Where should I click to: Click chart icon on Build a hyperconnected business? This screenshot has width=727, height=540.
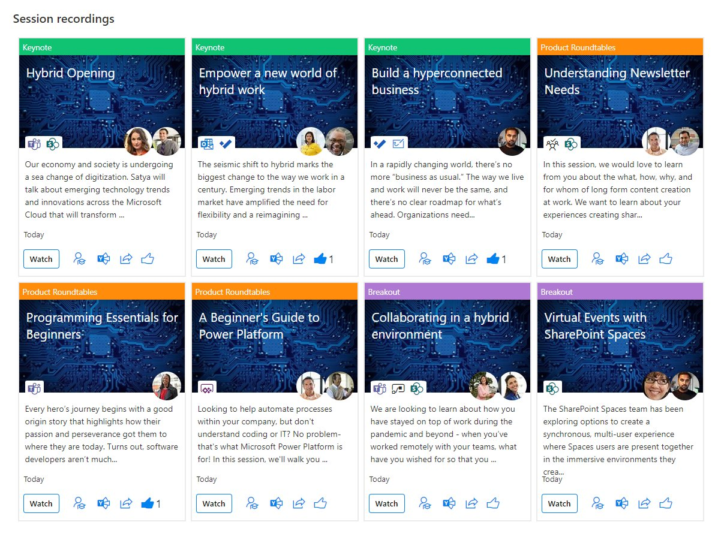coord(398,144)
